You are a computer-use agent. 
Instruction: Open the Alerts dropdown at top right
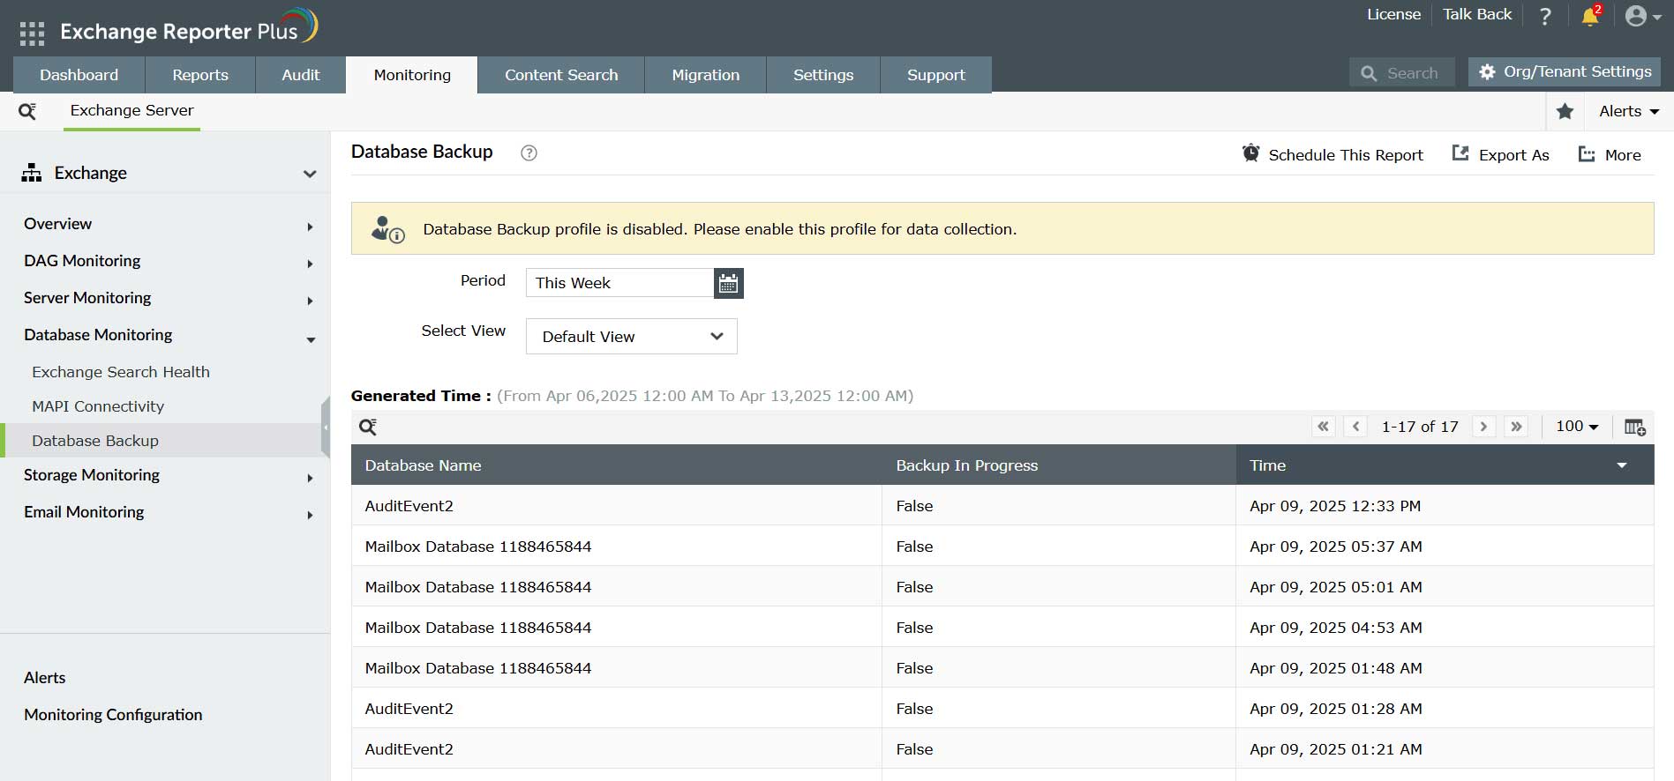1629,111
